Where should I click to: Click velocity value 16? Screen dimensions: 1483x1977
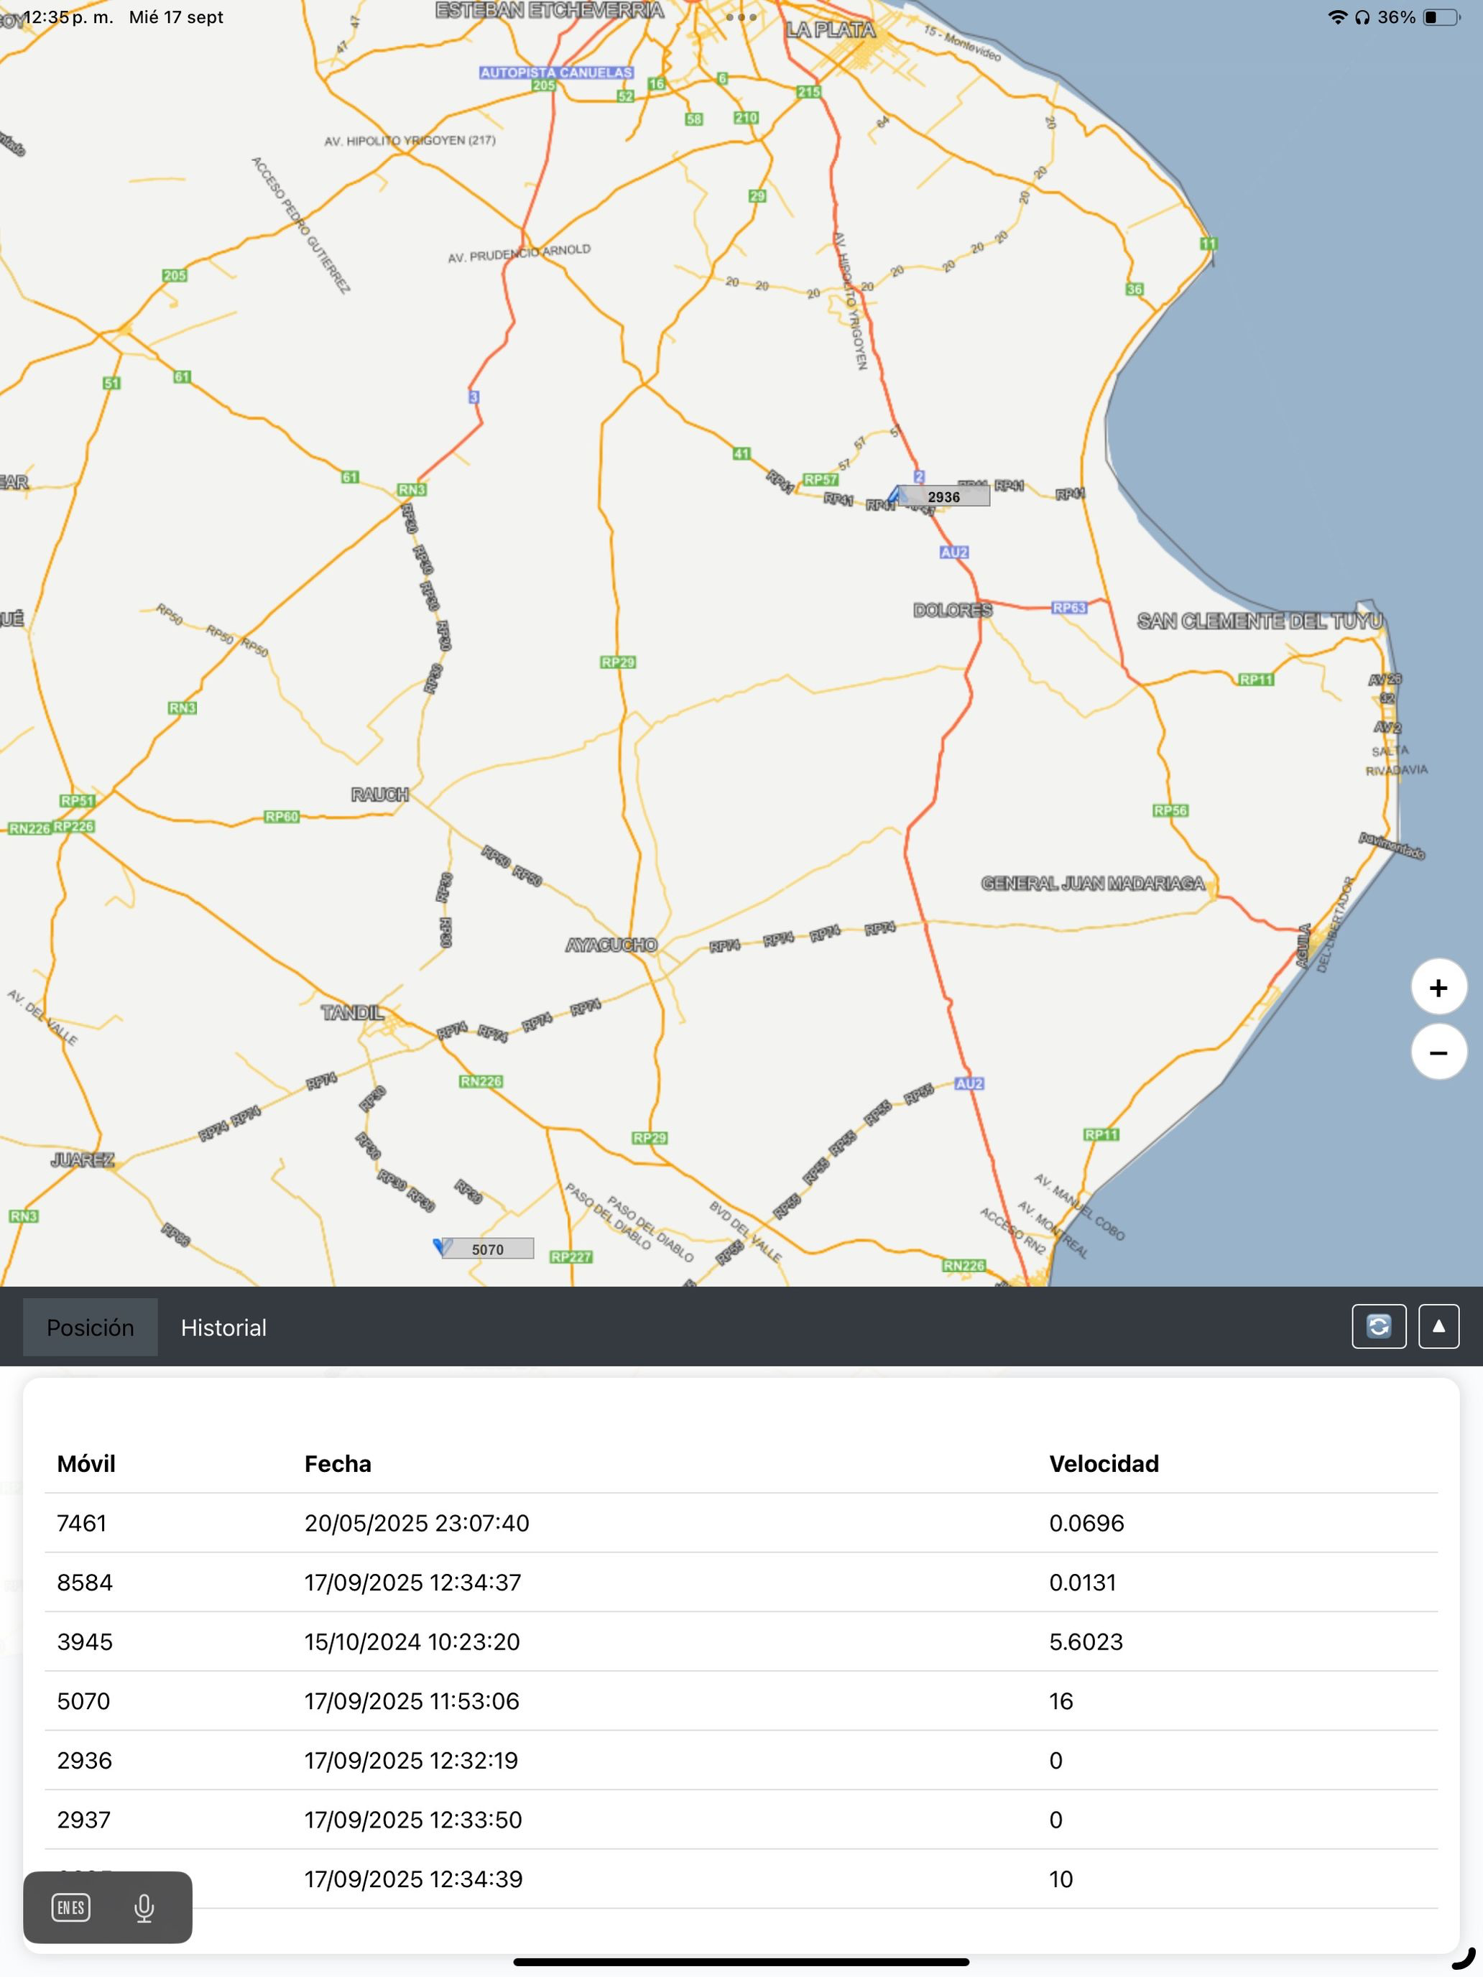pos(1061,1701)
